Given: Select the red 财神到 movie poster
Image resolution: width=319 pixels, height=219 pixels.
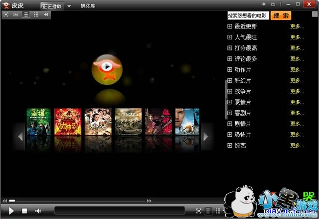Looking at the screenshot, I should pyautogui.click(x=68, y=122).
